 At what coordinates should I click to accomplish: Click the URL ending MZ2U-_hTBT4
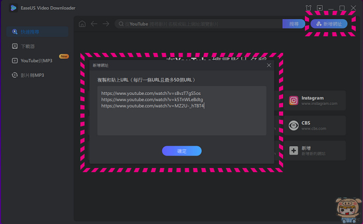152,106
